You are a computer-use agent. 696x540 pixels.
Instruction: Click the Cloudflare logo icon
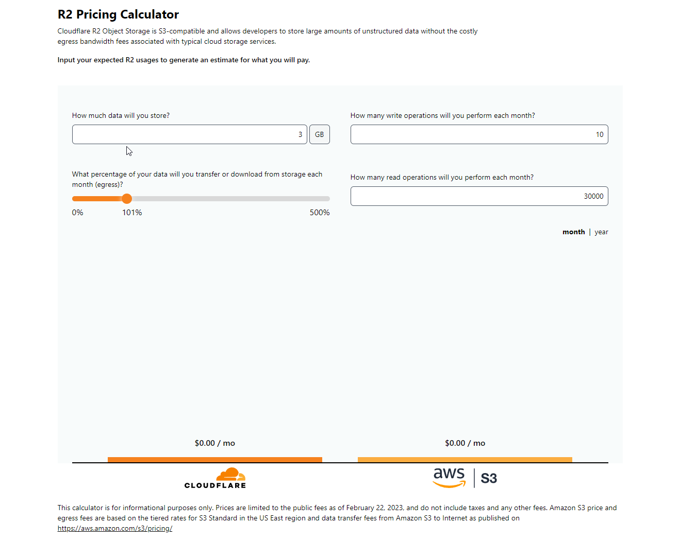[215, 478]
